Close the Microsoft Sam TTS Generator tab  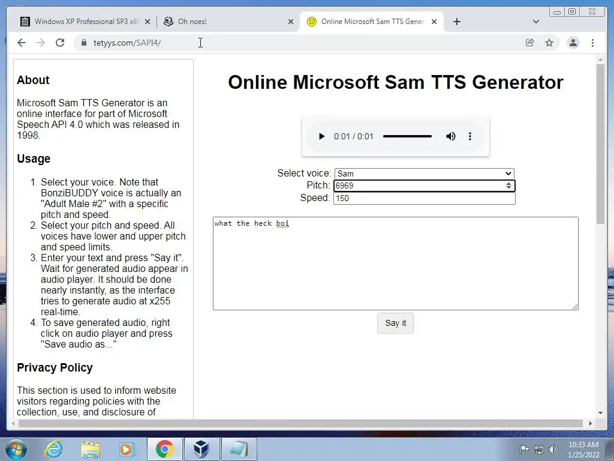pos(434,22)
